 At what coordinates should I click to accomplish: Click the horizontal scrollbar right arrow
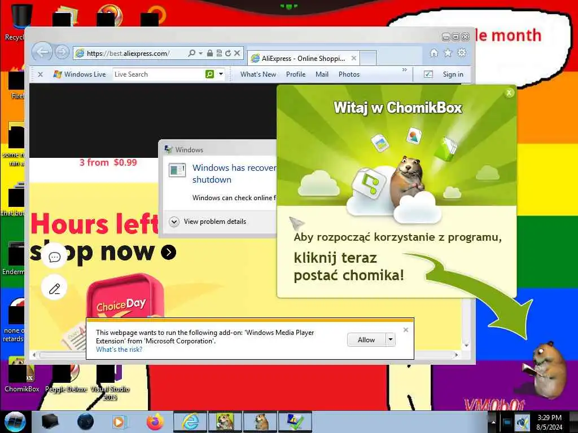point(456,355)
